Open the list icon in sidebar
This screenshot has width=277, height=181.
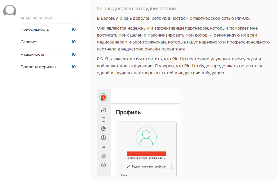pyautogui.click(x=103, y=147)
